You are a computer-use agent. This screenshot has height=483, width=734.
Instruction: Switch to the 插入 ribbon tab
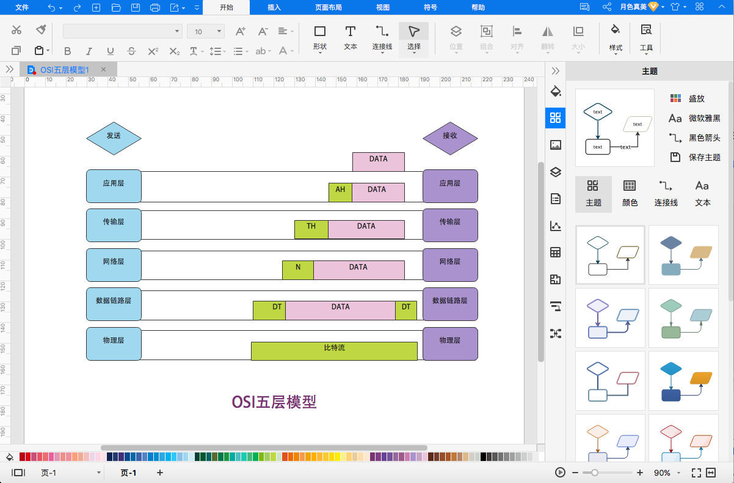(x=274, y=7)
